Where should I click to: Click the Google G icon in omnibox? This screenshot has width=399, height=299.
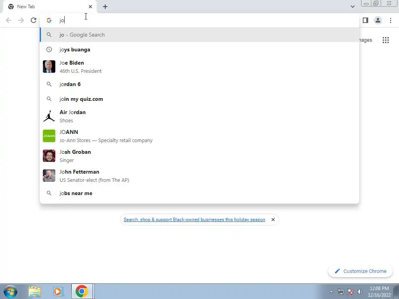tap(49, 20)
